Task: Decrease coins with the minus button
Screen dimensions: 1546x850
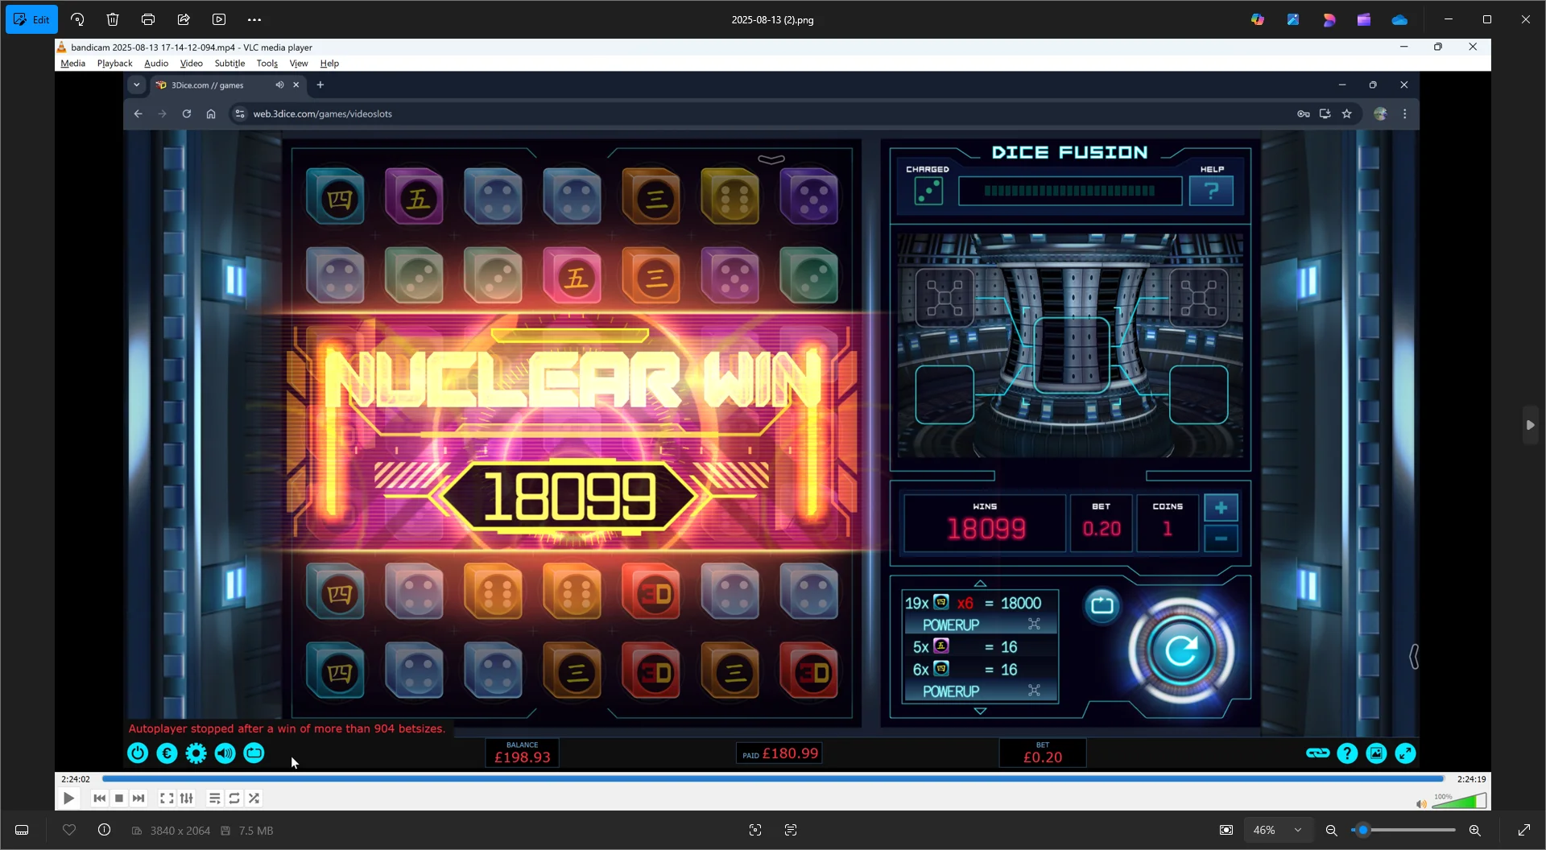Action: point(1221,538)
